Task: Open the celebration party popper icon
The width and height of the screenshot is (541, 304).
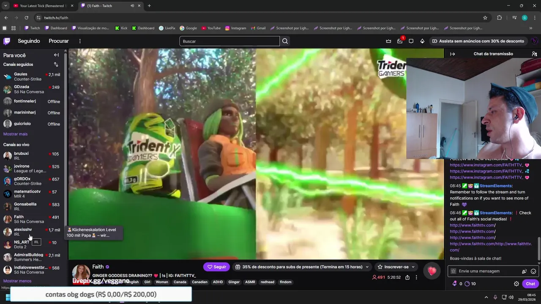Action: tap(525, 271)
